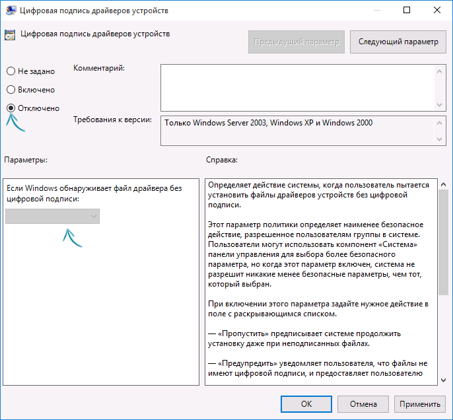Click inside the "Комментарий" text box
The image size is (453, 420).
[297, 86]
